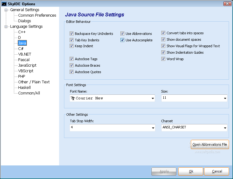Click the Apply button
The height and width of the screenshot is (179, 233).
click(x=164, y=171)
